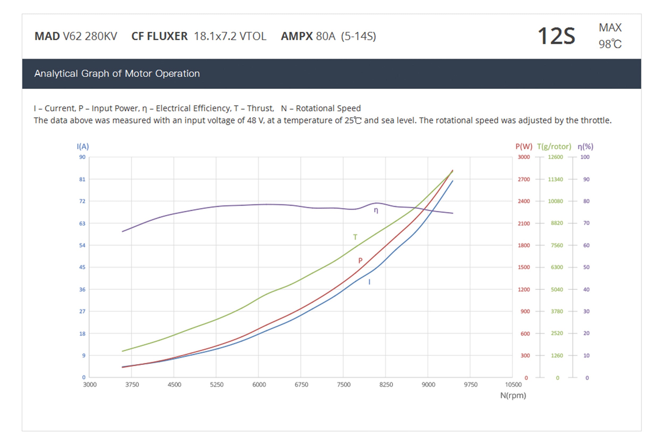
Task: Click the 12600 thrust axis value
Action: tap(555, 157)
